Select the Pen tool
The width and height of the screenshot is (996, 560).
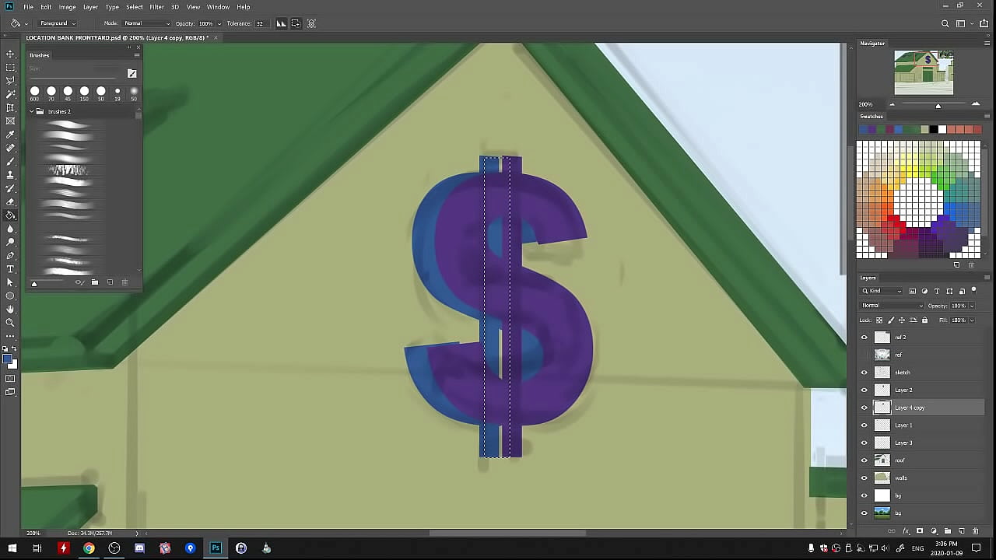pos(10,255)
